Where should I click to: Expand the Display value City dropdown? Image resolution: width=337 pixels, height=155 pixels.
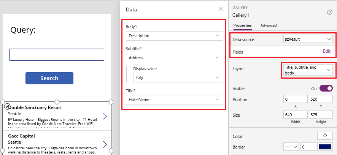(178, 77)
